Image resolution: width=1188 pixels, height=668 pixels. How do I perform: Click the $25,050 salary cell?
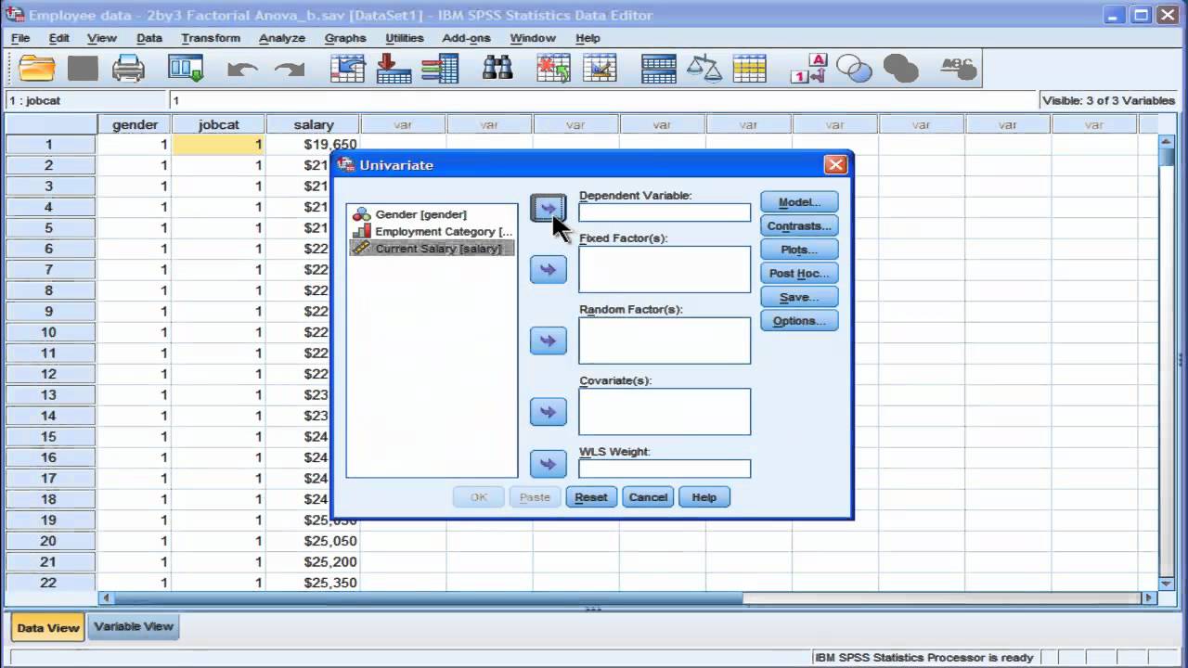[x=313, y=541]
